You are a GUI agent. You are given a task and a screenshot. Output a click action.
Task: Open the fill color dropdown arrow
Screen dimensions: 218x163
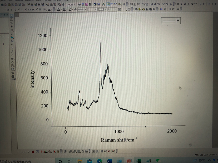click(61, 9)
